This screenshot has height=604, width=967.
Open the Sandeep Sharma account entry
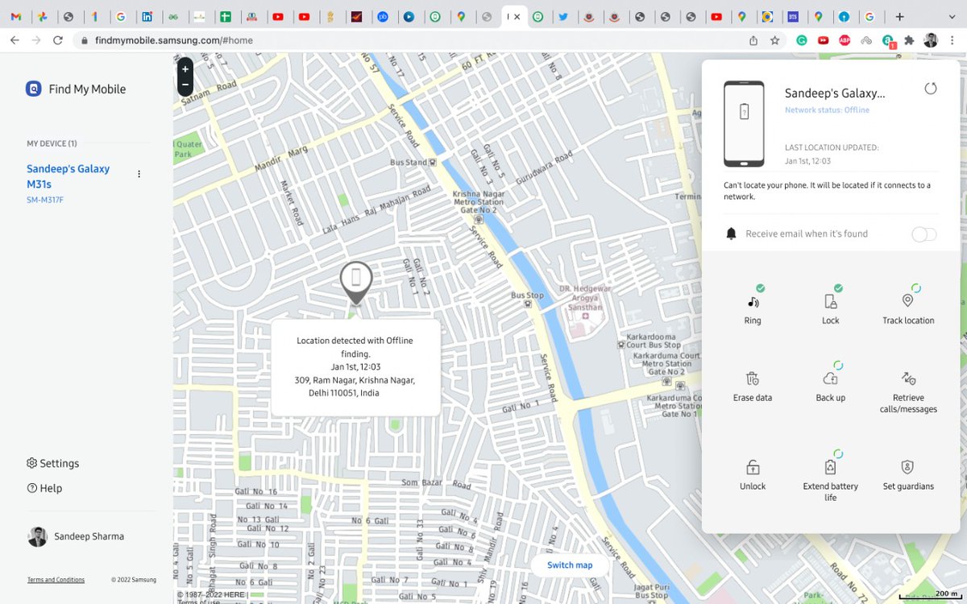pyautogui.click(x=76, y=536)
